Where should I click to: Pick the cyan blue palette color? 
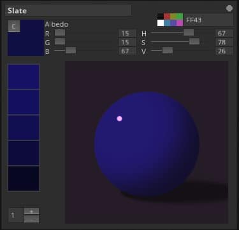(167, 23)
